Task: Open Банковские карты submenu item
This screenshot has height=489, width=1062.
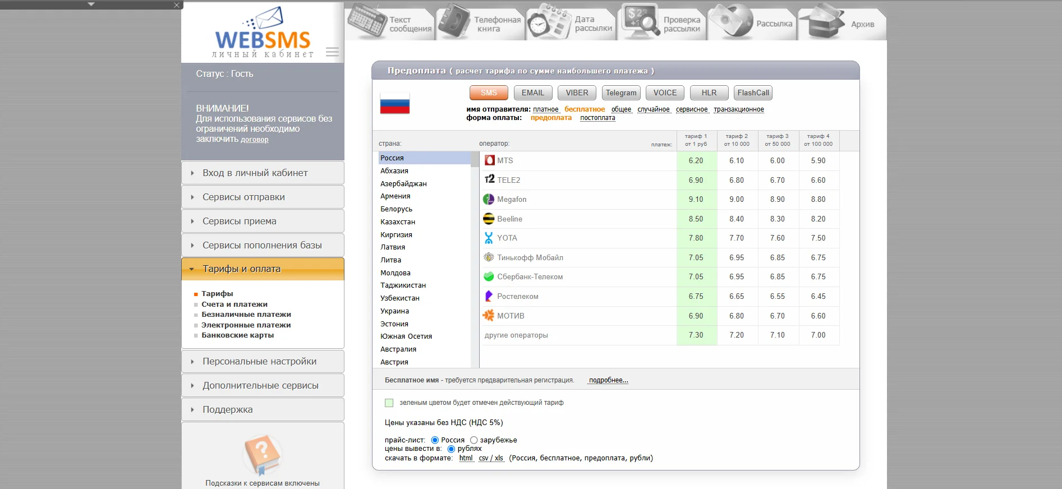Action: [x=238, y=335]
